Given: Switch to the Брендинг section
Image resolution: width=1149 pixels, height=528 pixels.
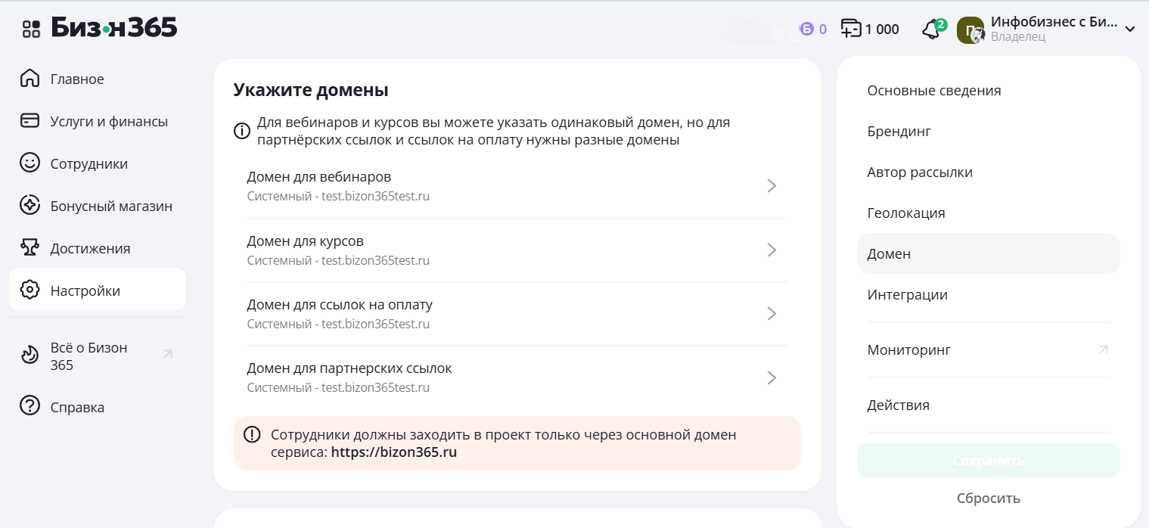Looking at the screenshot, I should (899, 132).
